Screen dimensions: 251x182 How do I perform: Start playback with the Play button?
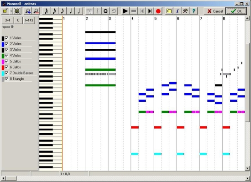[125, 11]
